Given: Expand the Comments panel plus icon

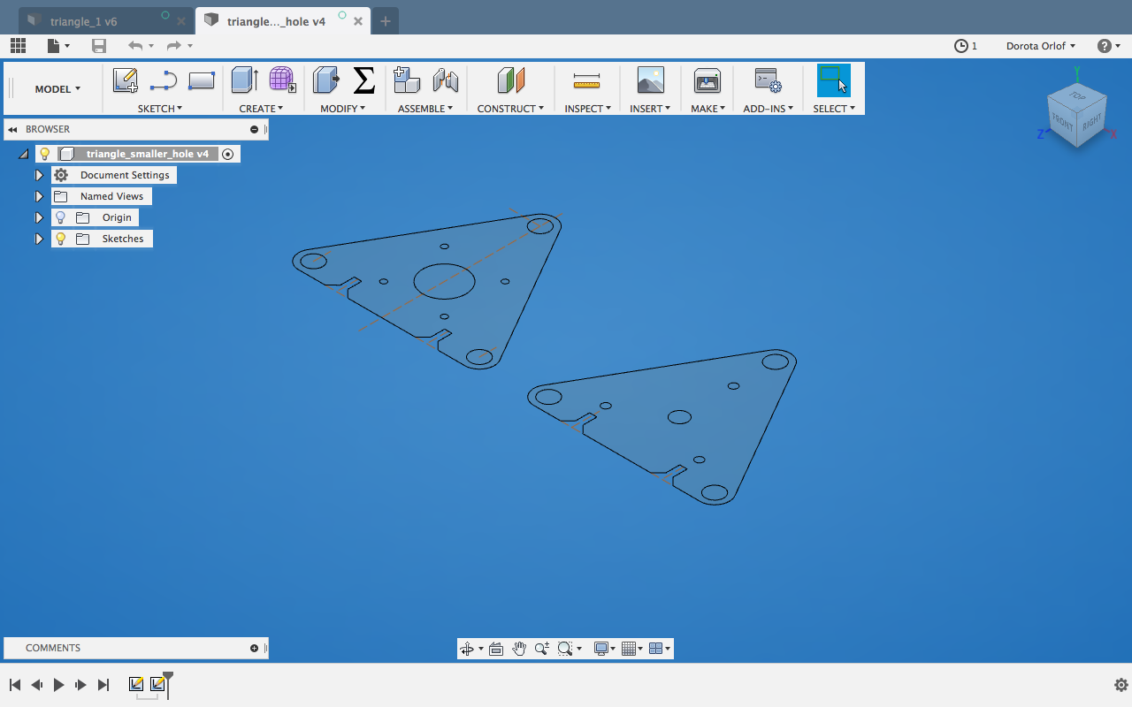Looking at the screenshot, I should click(x=255, y=648).
